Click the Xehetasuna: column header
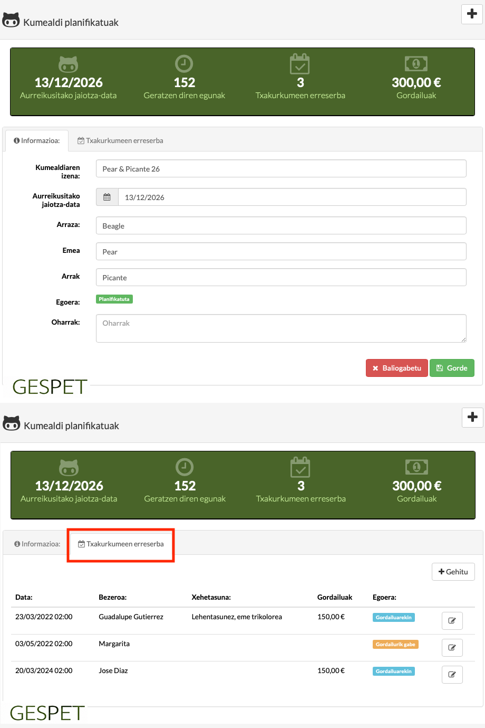 pyautogui.click(x=211, y=597)
